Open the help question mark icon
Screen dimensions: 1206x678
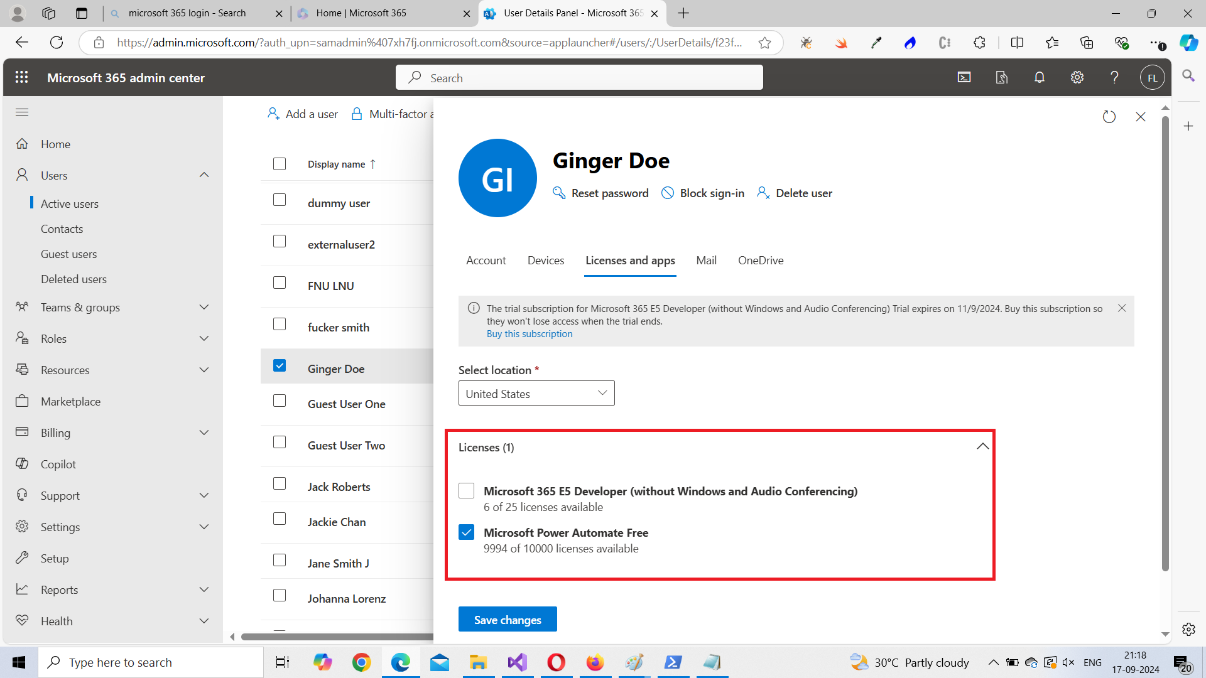click(x=1114, y=77)
